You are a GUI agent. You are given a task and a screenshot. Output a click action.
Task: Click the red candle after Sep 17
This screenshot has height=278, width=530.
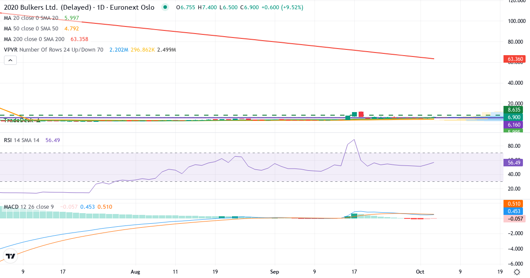361,114
